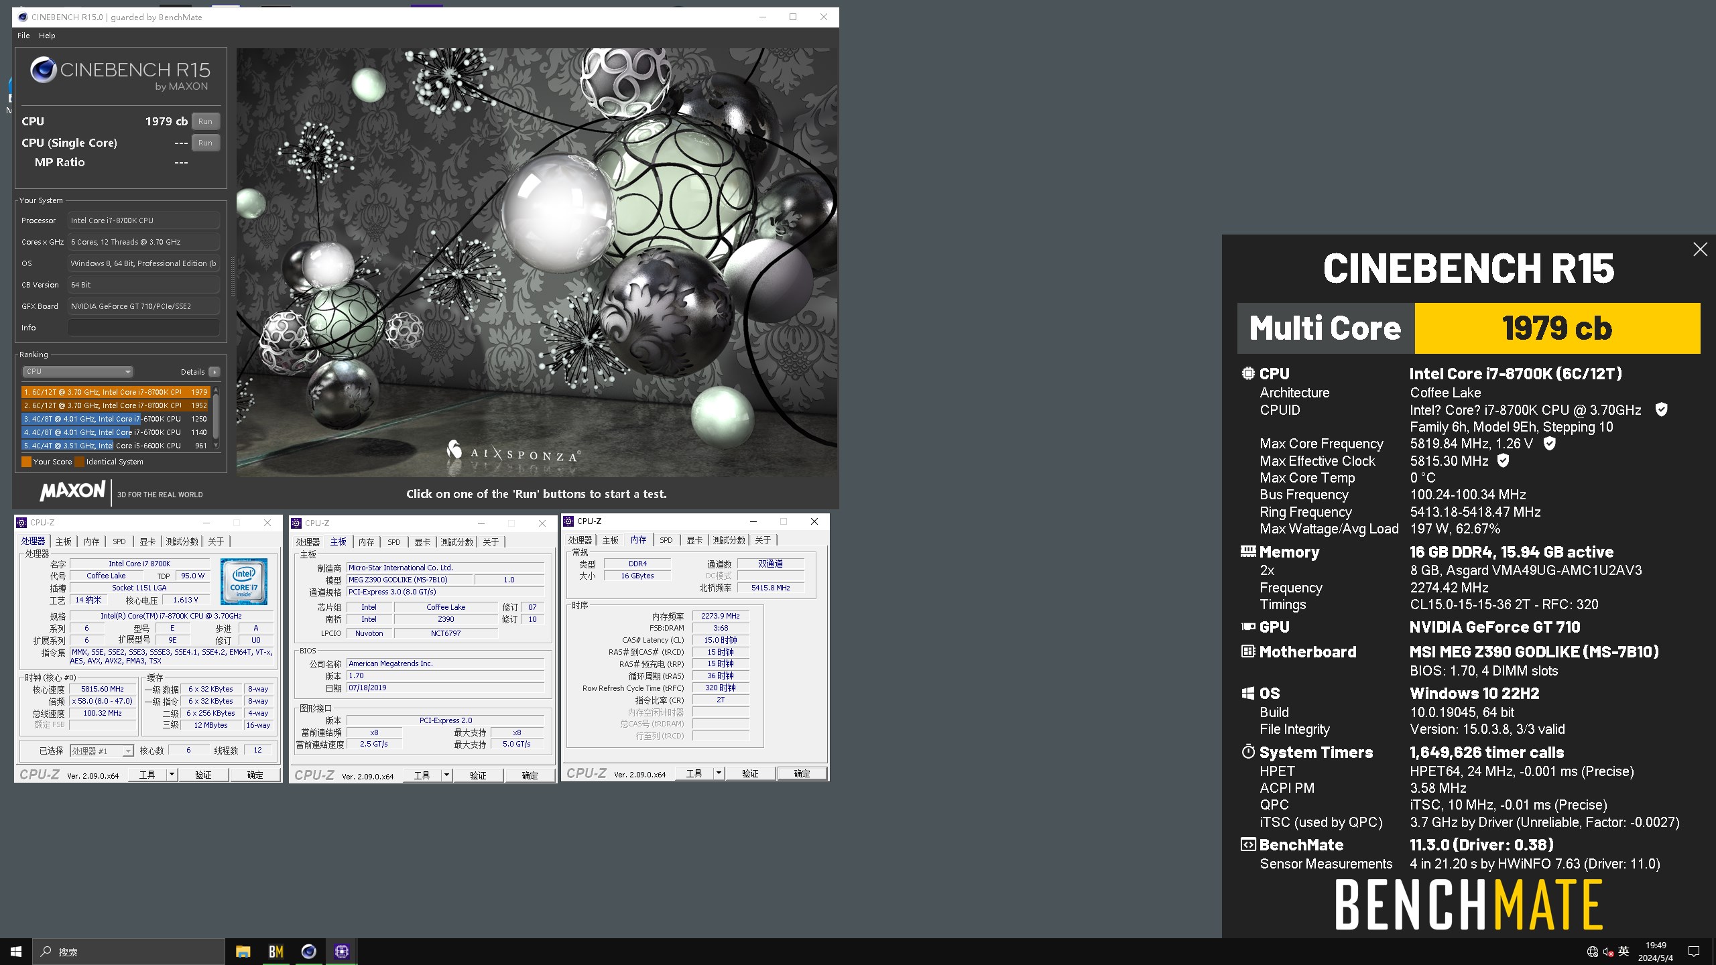Click the Max Effective Clock shield icon

tap(1503, 460)
